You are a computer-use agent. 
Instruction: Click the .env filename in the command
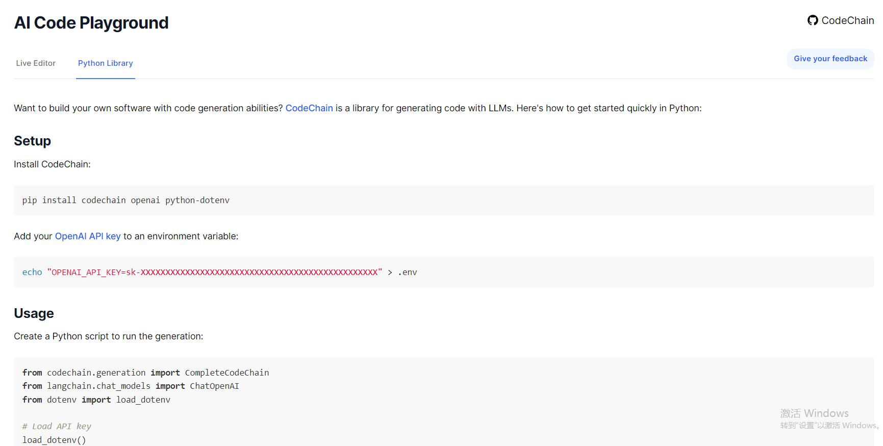tap(407, 272)
